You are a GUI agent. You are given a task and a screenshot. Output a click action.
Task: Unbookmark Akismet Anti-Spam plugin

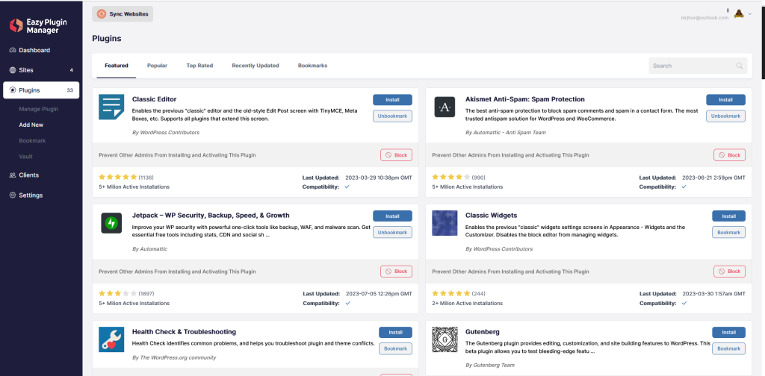pyautogui.click(x=725, y=116)
